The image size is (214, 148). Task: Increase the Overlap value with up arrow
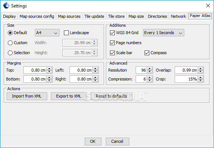click(201, 69)
